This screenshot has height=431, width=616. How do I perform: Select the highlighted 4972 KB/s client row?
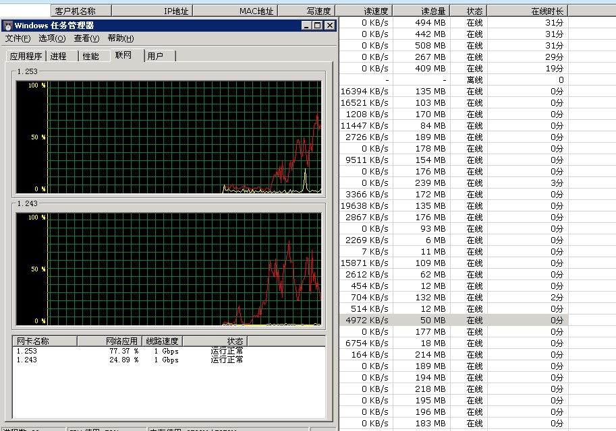click(452, 320)
